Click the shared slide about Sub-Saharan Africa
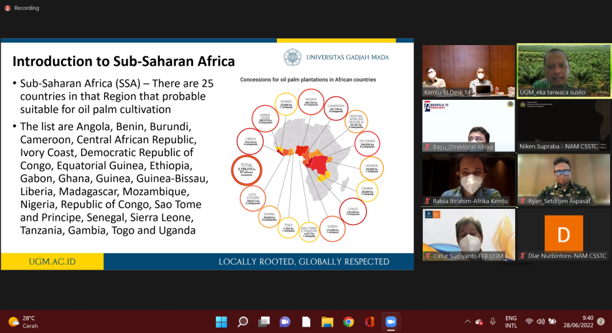Image resolution: width=612 pixels, height=333 pixels. tap(207, 154)
